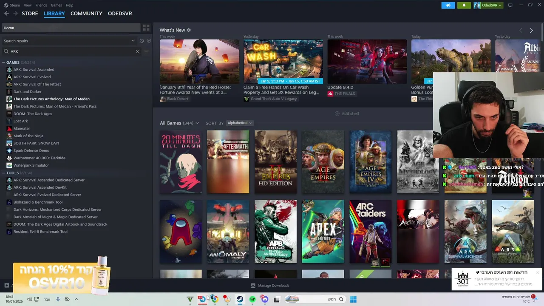Screen dimensions: 544x306
Task: Open Apex Legends game cover
Action: pyautogui.click(x=323, y=232)
